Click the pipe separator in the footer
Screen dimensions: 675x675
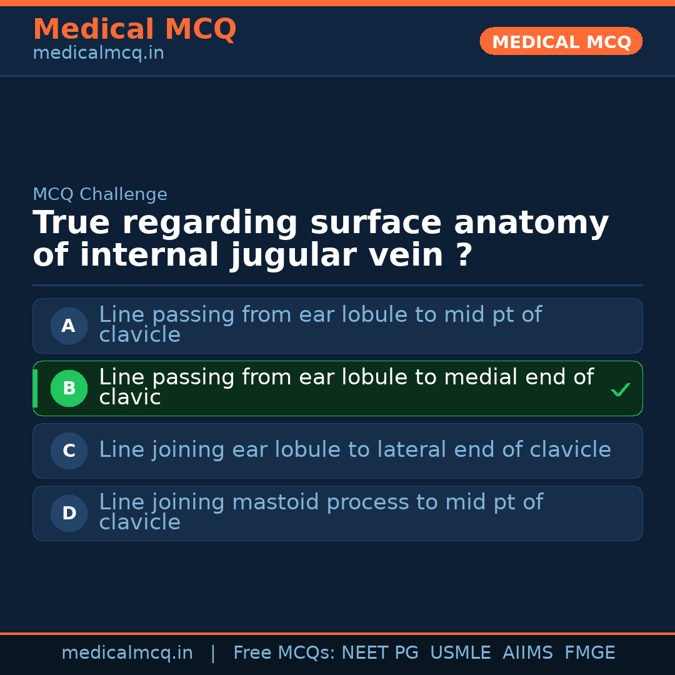click(x=213, y=653)
